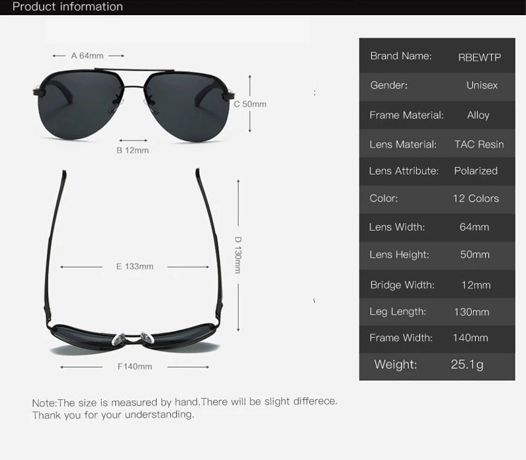Select the Bridge Width 12mm row
Screen dimensions: 526x460
point(437,285)
